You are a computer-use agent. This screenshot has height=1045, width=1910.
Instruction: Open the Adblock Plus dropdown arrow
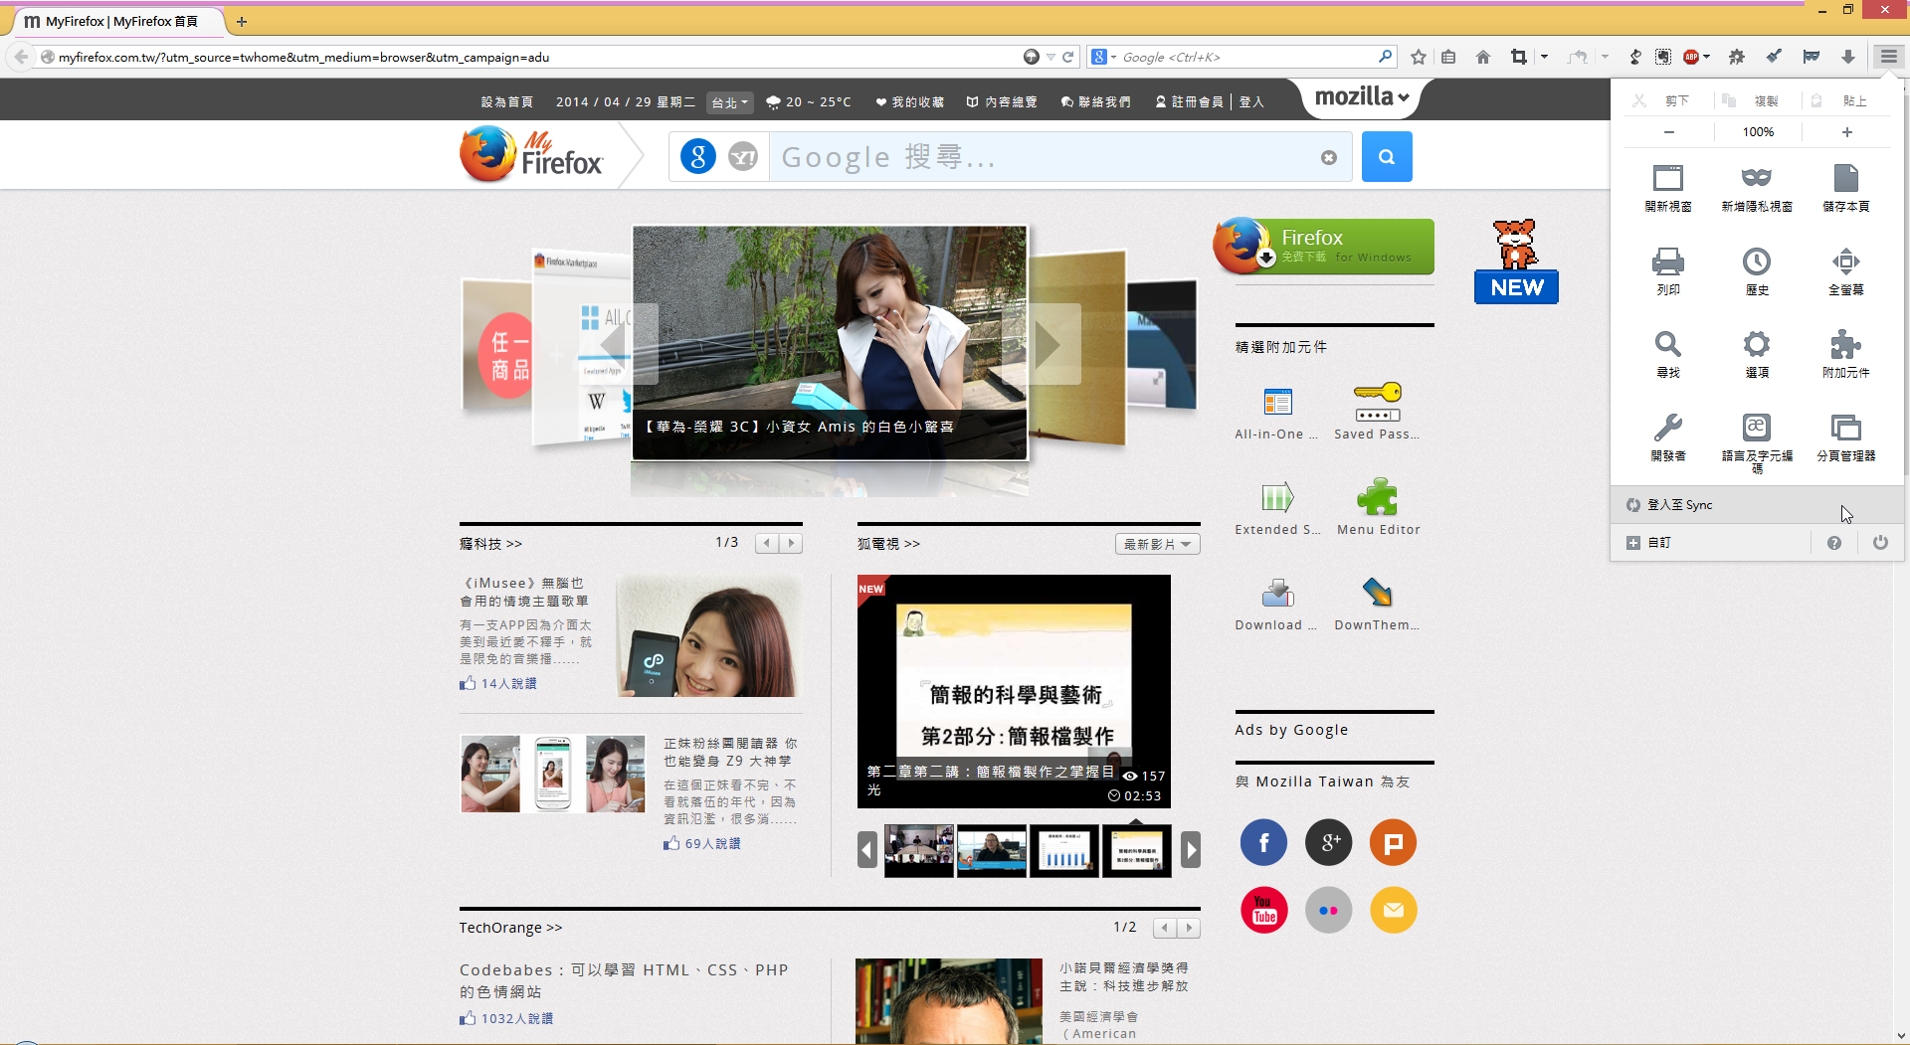pos(1707,57)
